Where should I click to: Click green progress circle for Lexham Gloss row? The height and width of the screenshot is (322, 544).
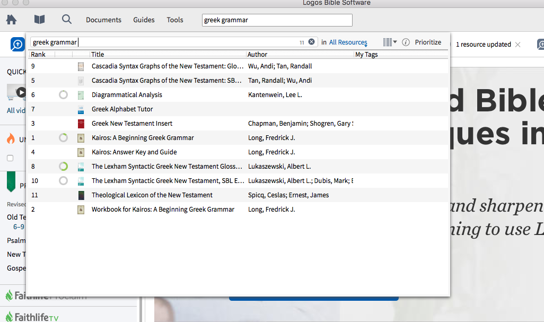pos(63,167)
